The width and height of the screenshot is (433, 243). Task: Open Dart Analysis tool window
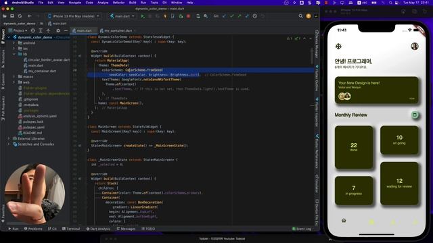98,229
